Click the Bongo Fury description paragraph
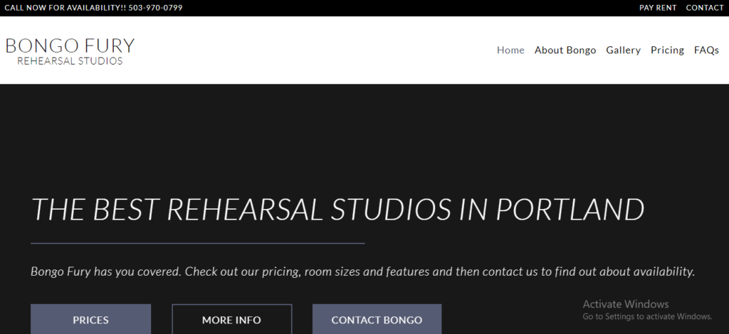 [362, 271]
